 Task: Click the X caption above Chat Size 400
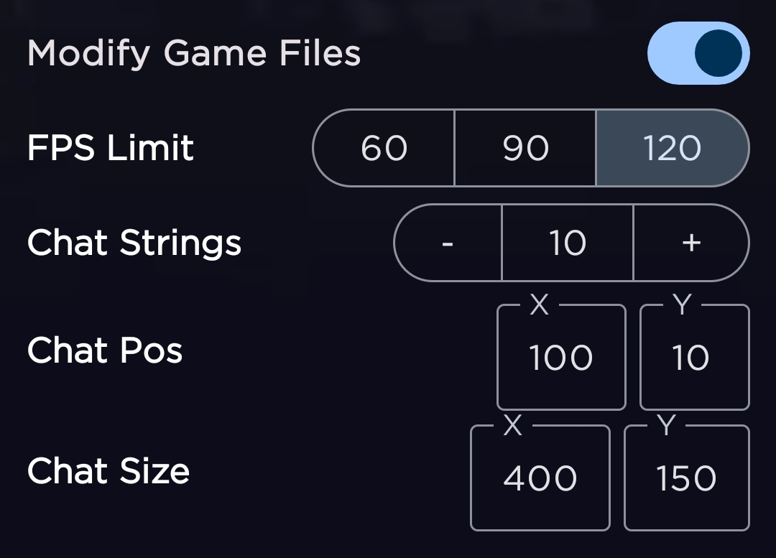point(512,426)
